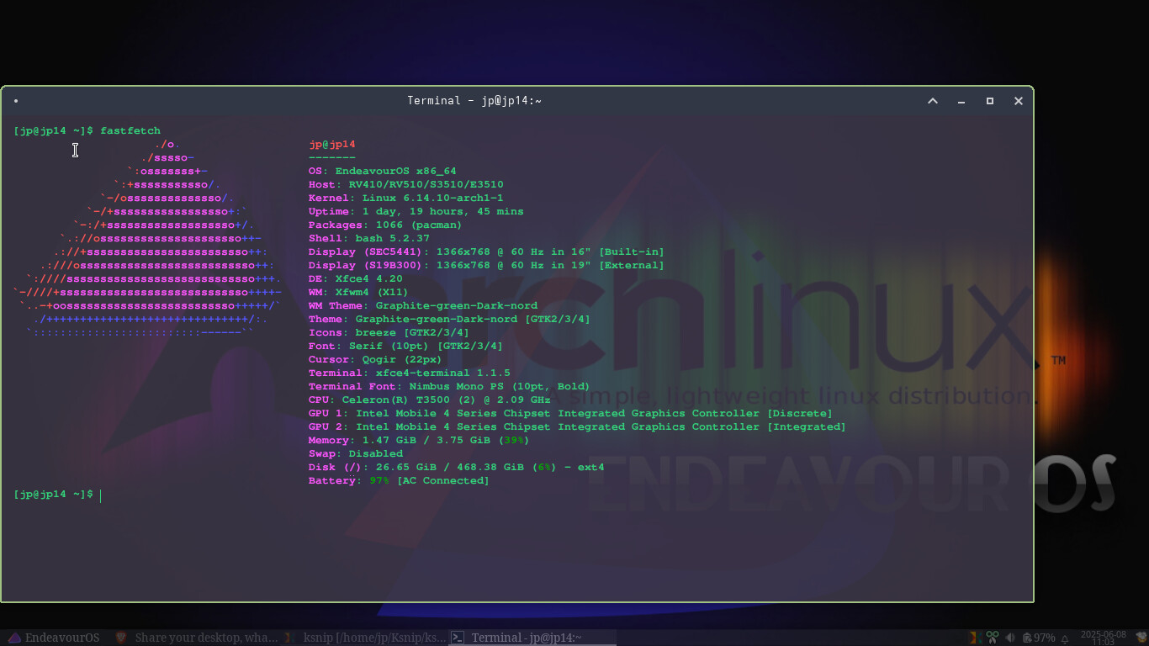This screenshot has height=646, width=1149.
Task: Click the 'Terminal Font: Nimbus Mono PS' line
Action: [449, 386]
